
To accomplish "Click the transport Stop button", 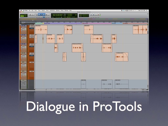I will click(93, 15).
